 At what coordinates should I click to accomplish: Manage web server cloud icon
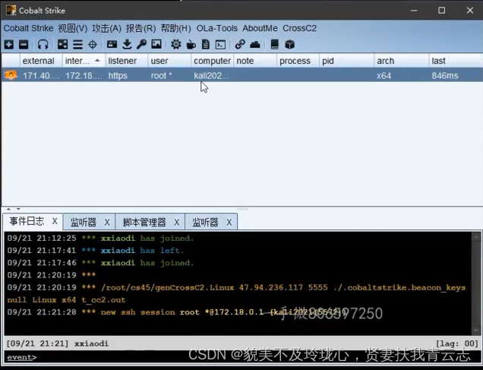pyautogui.click(x=255, y=45)
